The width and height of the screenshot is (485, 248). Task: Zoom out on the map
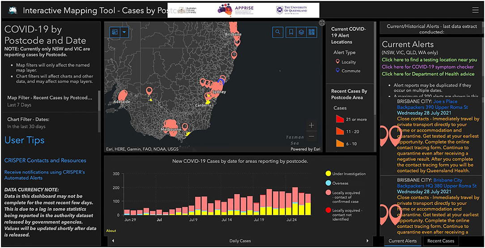click(311, 136)
